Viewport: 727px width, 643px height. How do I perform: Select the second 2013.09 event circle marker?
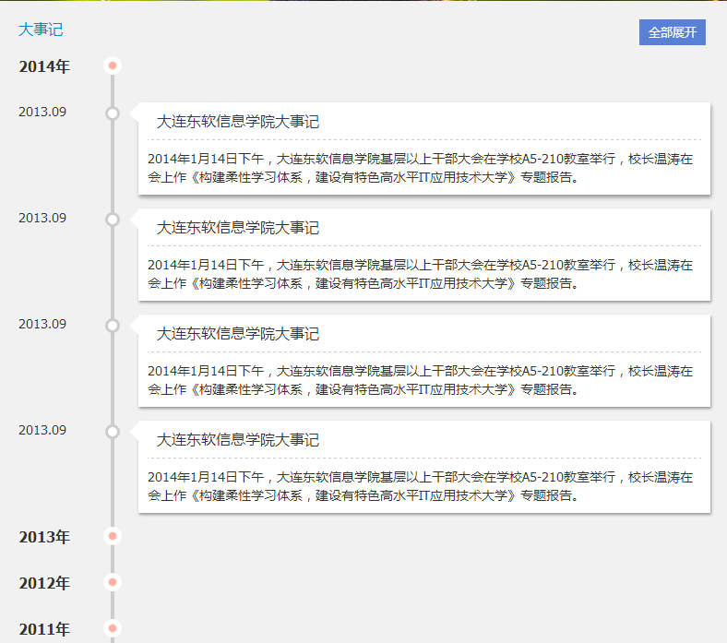(113, 220)
